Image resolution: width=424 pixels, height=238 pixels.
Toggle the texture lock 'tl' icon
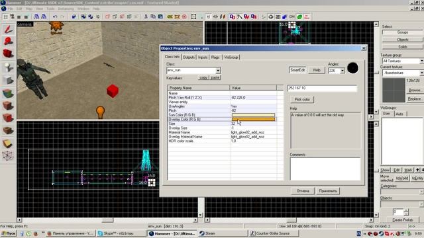pos(209,17)
